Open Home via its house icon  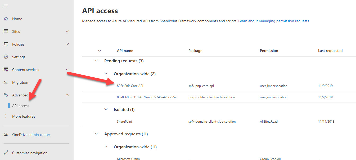point(6,19)
